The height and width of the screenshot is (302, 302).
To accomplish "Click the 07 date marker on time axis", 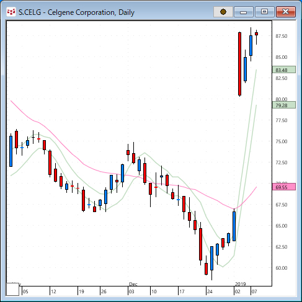I will click(x=254, y=291).
